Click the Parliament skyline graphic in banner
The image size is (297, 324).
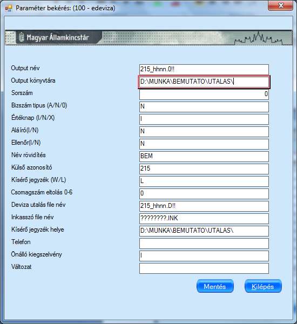coord(258,38)
